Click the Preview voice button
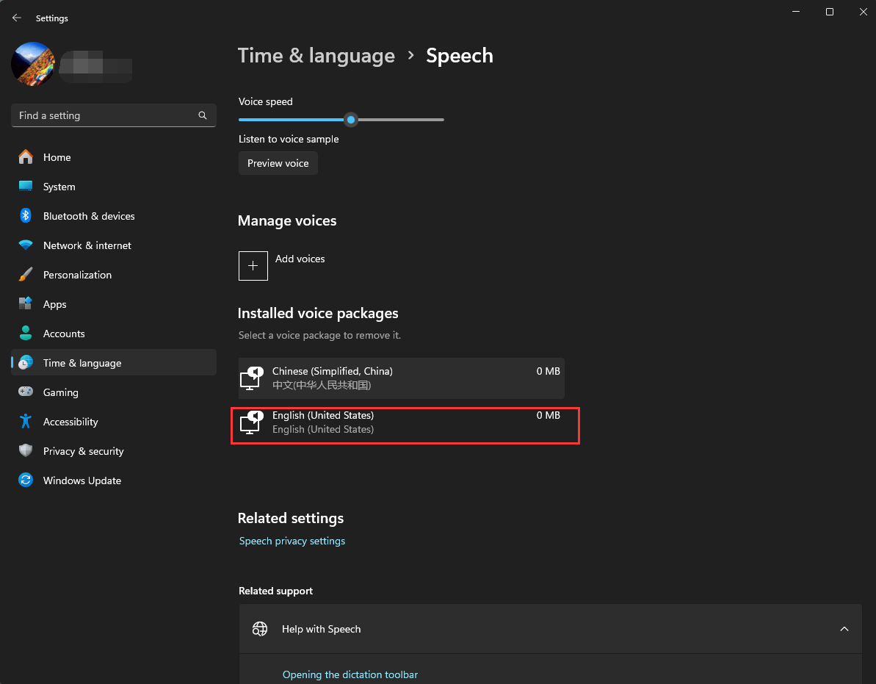The width and height of the screenshot is (876, 684). coord(278,163)
